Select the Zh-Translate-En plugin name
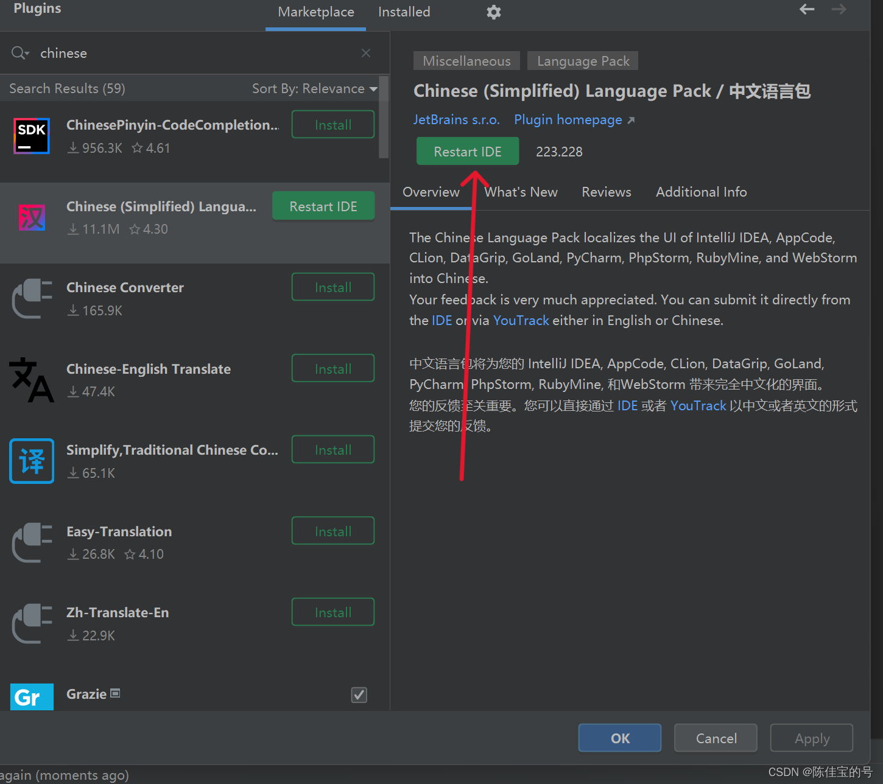The height and width of the screenshot is (784, 883). pos(118,612)
